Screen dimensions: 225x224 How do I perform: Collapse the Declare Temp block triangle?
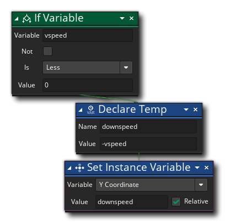pos(81,110)
